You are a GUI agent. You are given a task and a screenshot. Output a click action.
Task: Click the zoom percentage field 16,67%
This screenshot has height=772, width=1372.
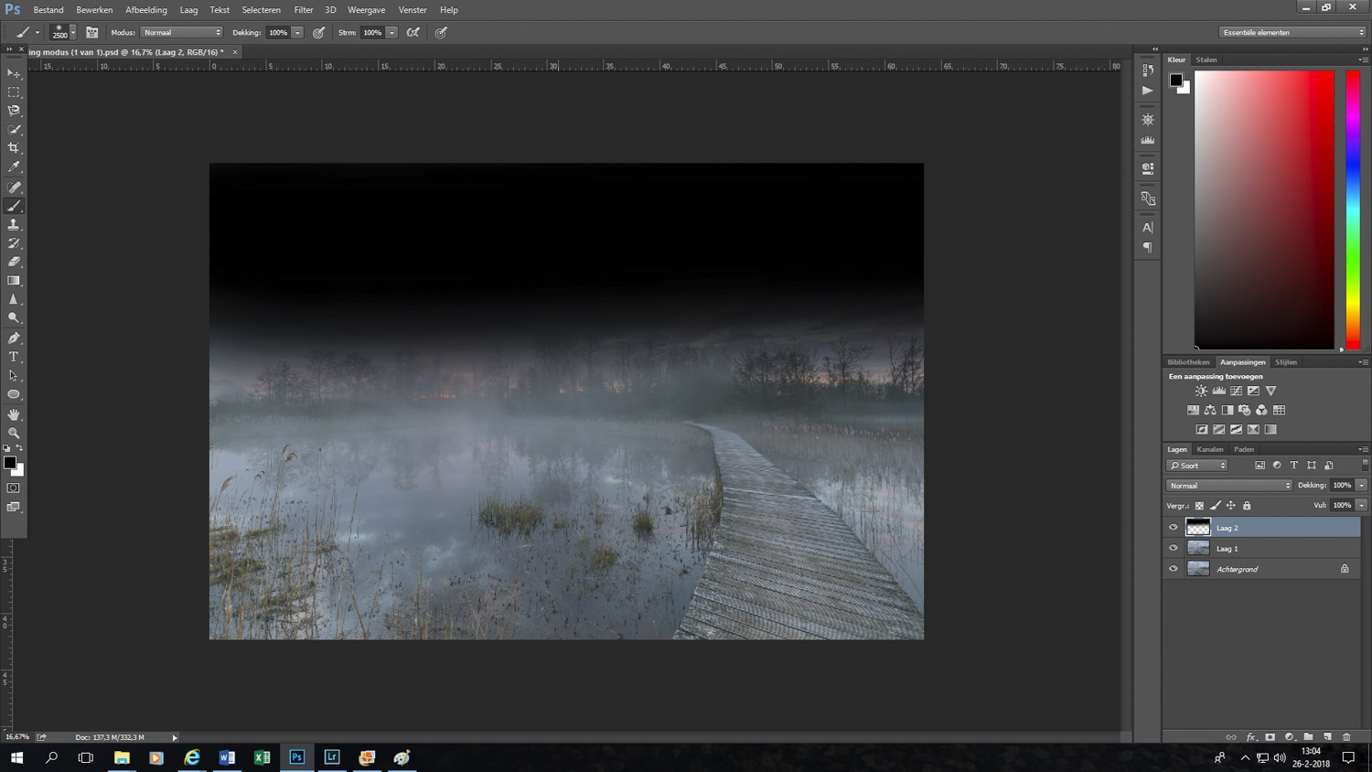tap(17, 737)
